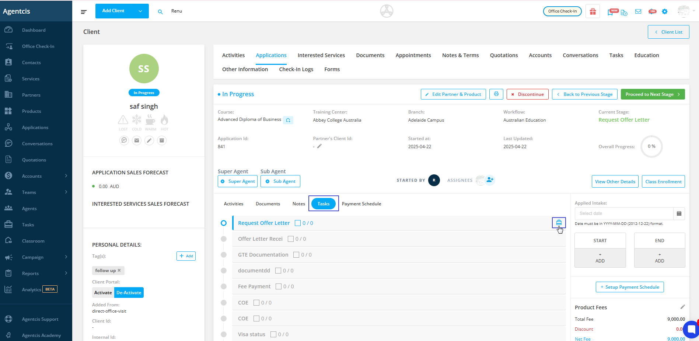This screenshot has height=341, width=699.
Task: Click the Applied Intake date field
Action: point(624,213)
